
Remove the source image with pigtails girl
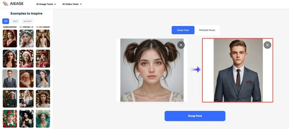(x=181, y=45)
